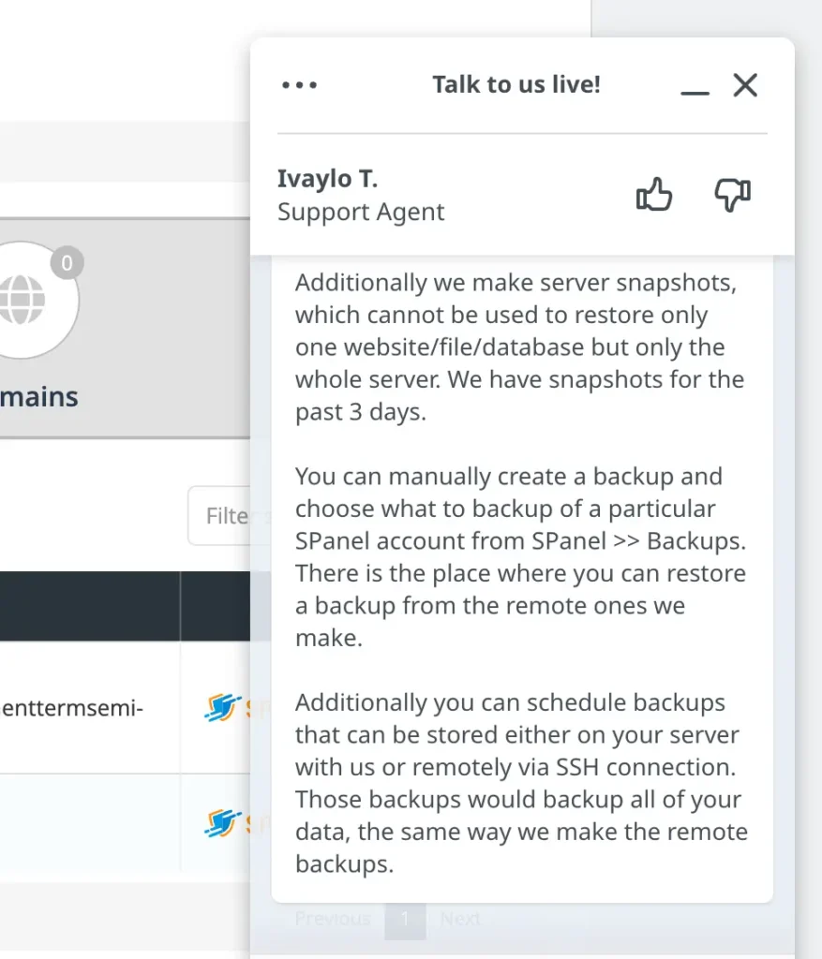Open the three-dot chat options menu
822x959 pixels.
tap(299, 84)
